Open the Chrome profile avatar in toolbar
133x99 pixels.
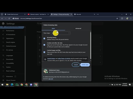pos(127,18)
